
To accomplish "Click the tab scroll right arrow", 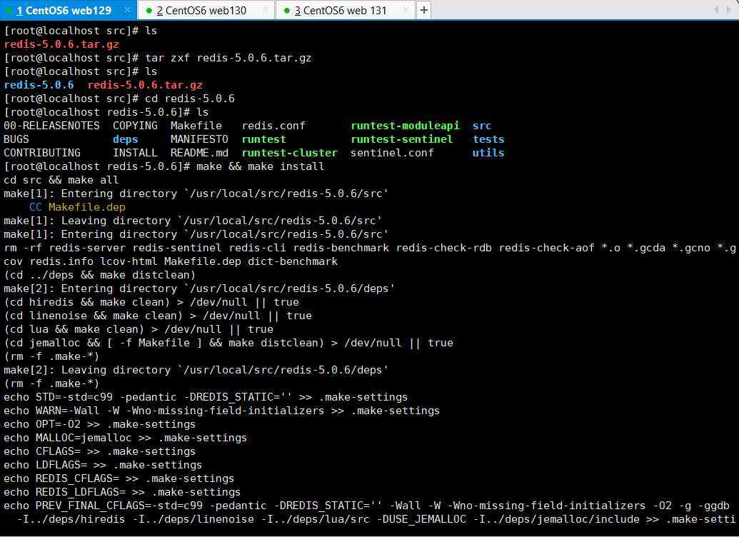I will tap(729, 10).
